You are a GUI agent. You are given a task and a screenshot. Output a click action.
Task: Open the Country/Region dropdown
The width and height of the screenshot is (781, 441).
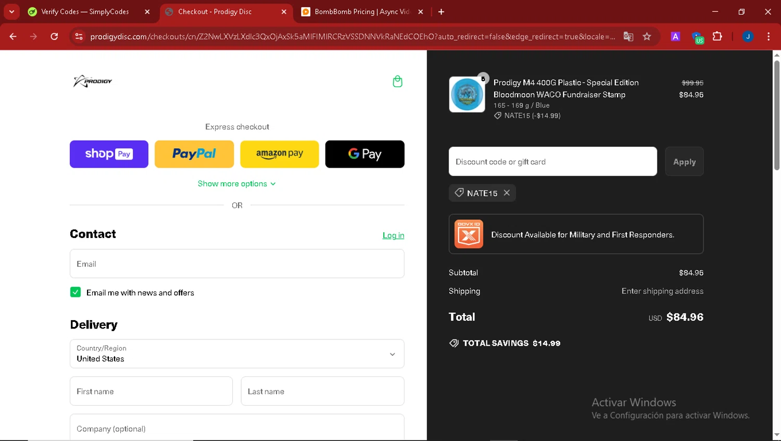(x=237, y=354)
